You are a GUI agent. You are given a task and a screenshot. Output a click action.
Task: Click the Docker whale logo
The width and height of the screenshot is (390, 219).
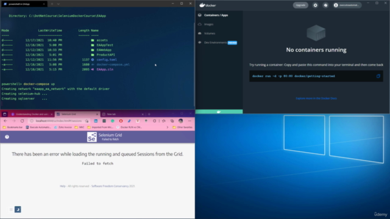point(208,5)
